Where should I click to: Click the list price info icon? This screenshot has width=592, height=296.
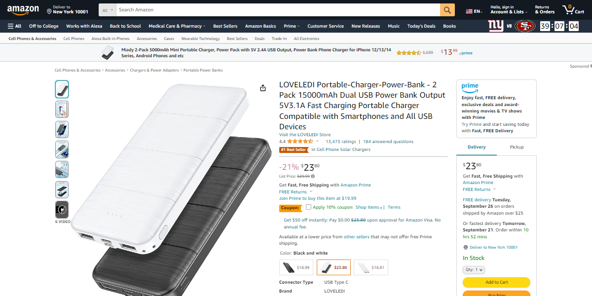pos(313,176)
